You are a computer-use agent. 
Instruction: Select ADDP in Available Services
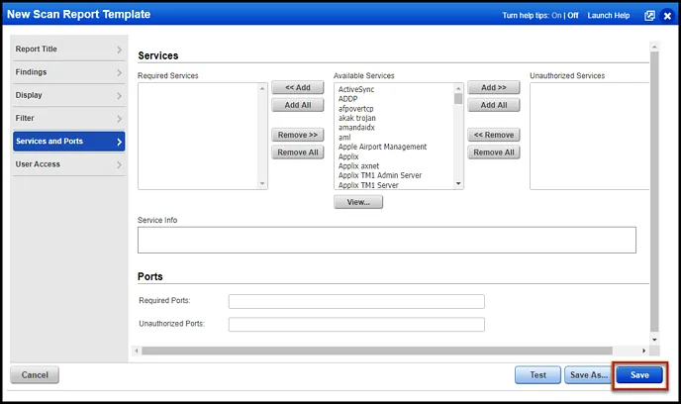coord(347,99)
